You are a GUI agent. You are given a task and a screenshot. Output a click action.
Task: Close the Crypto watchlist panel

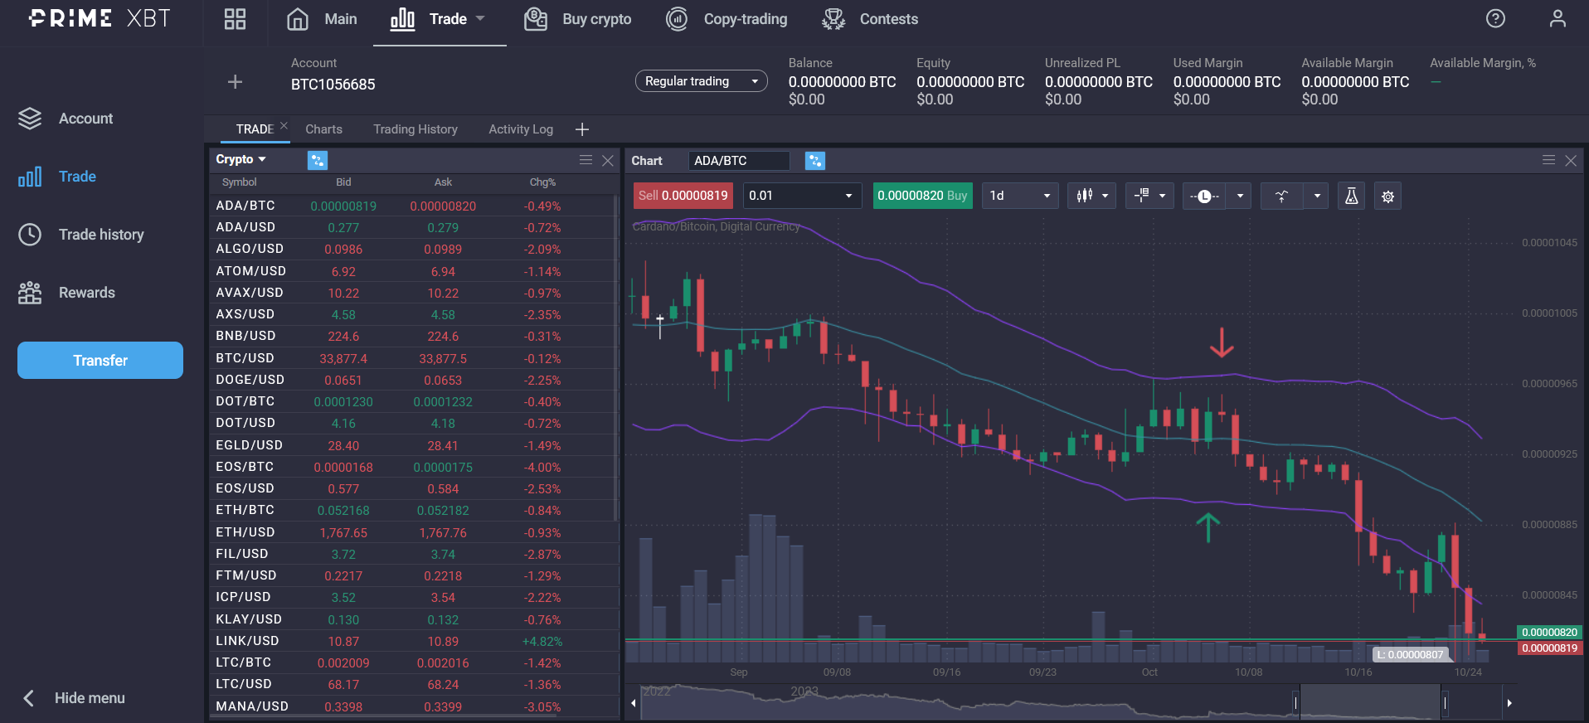[608, 160]
